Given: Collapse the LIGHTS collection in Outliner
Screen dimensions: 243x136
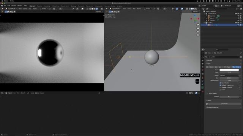Looking at the screenshot, I should point(204,23).
